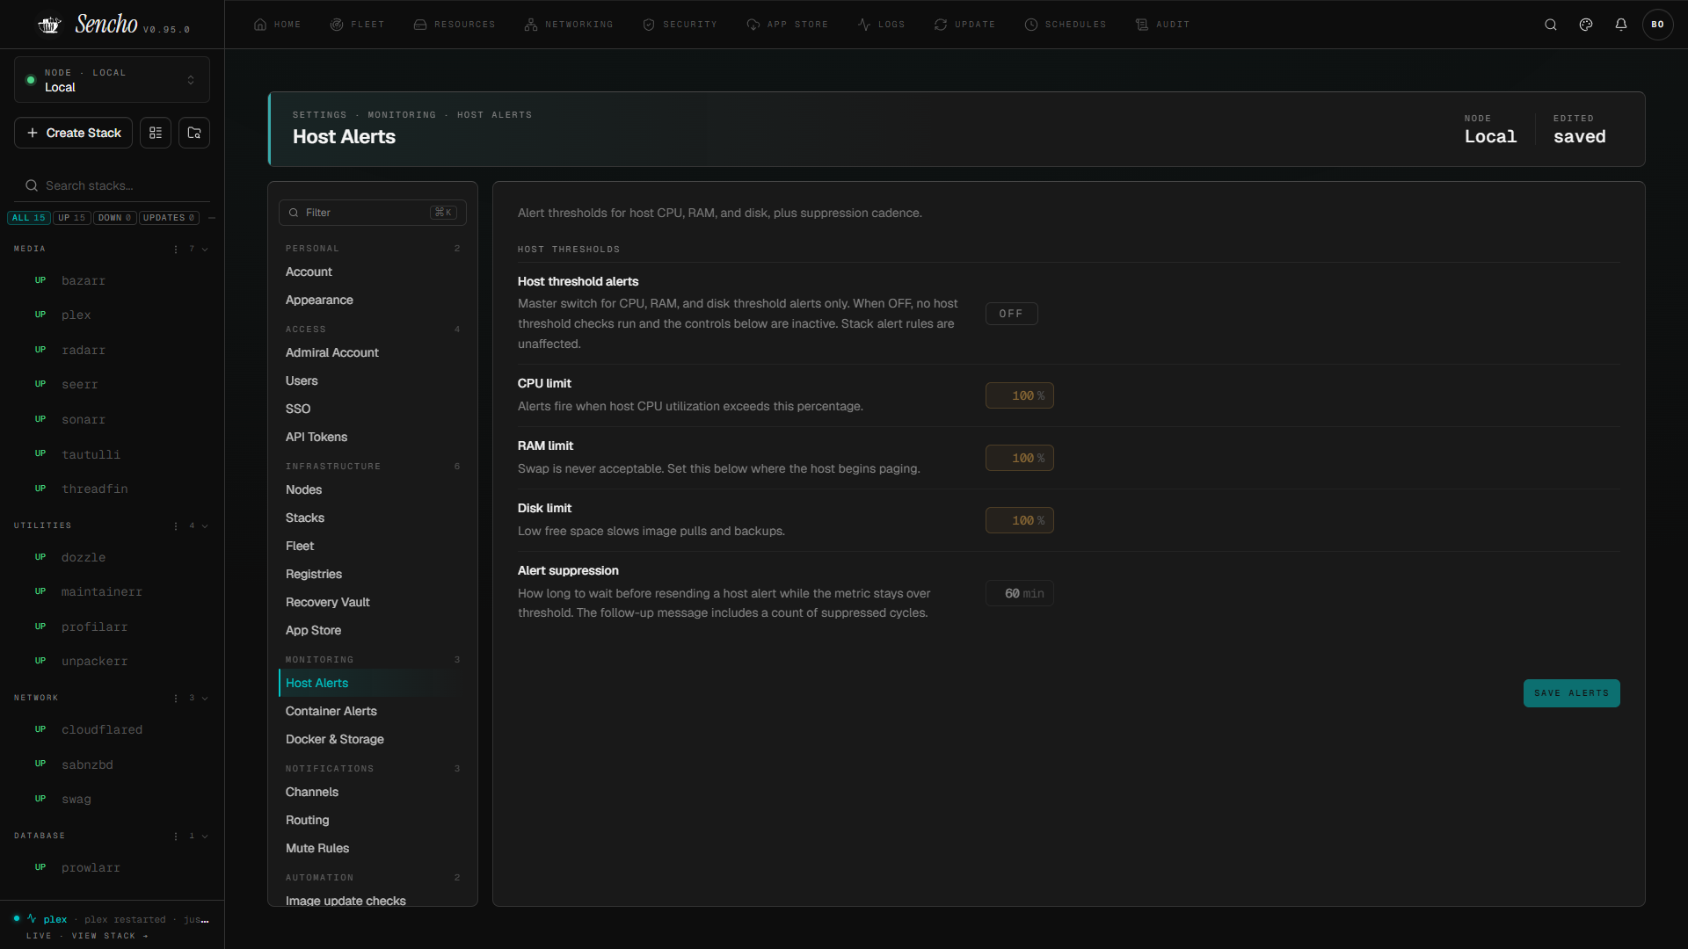Click the activity pulse icon beside plex
Screen dimensions: 1688x949
pos(32,918)
